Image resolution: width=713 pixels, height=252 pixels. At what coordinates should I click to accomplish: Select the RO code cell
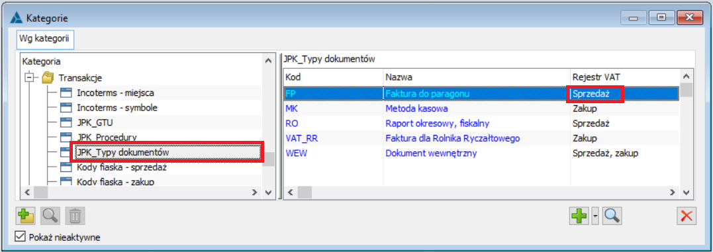[333, 123]
